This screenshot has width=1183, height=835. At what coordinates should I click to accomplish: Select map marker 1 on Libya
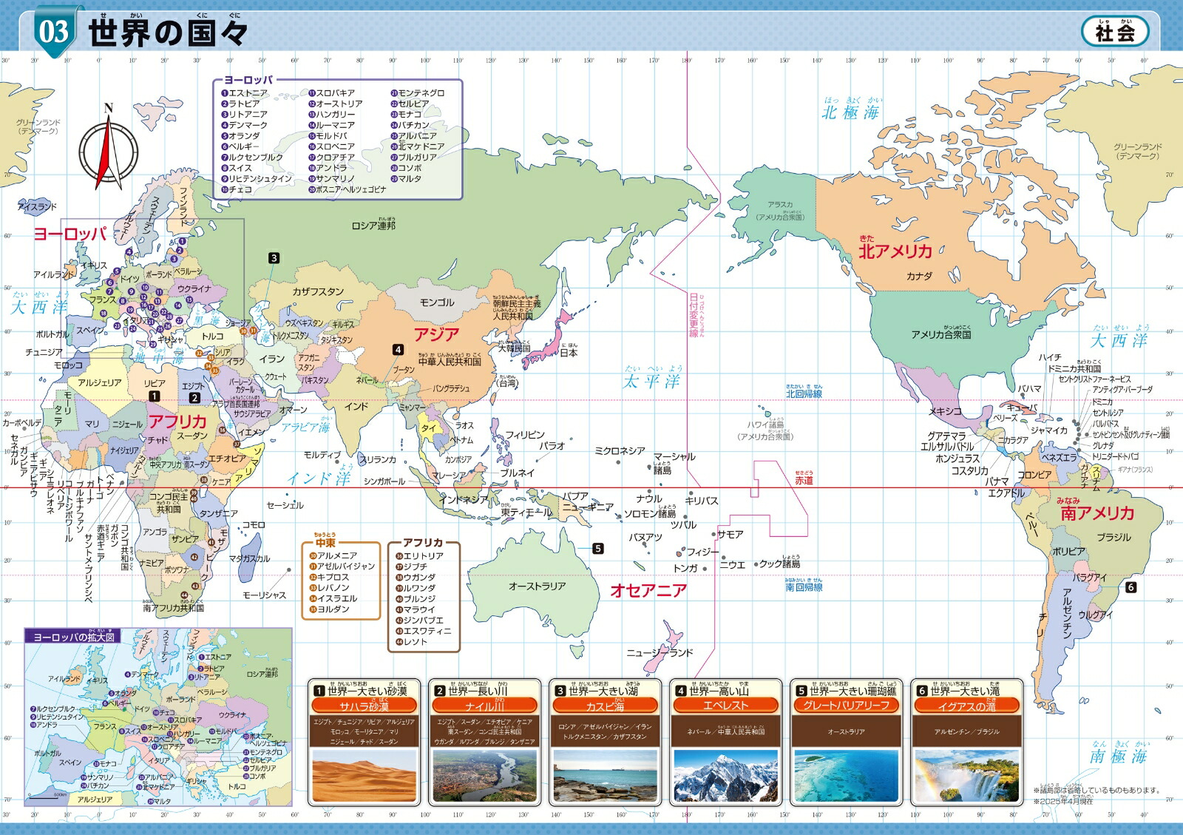(154, 396)
